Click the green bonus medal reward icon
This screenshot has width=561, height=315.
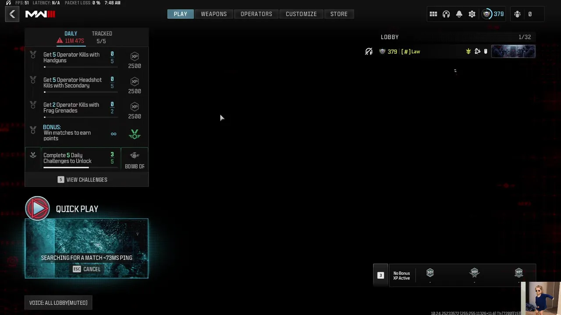click(x=135, y=134)
